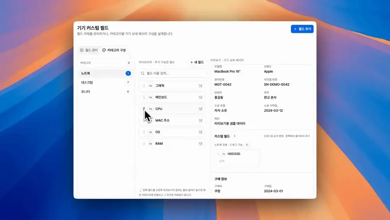Click the magnifier icon in the field search box
Image resolution: width=390 pixels, height=220 pixels.
coord(142,73)
